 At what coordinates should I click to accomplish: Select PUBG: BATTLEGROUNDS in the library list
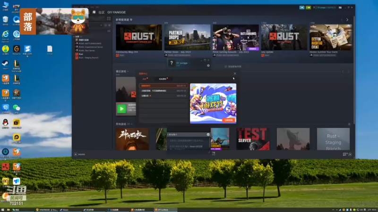point(90,43)
